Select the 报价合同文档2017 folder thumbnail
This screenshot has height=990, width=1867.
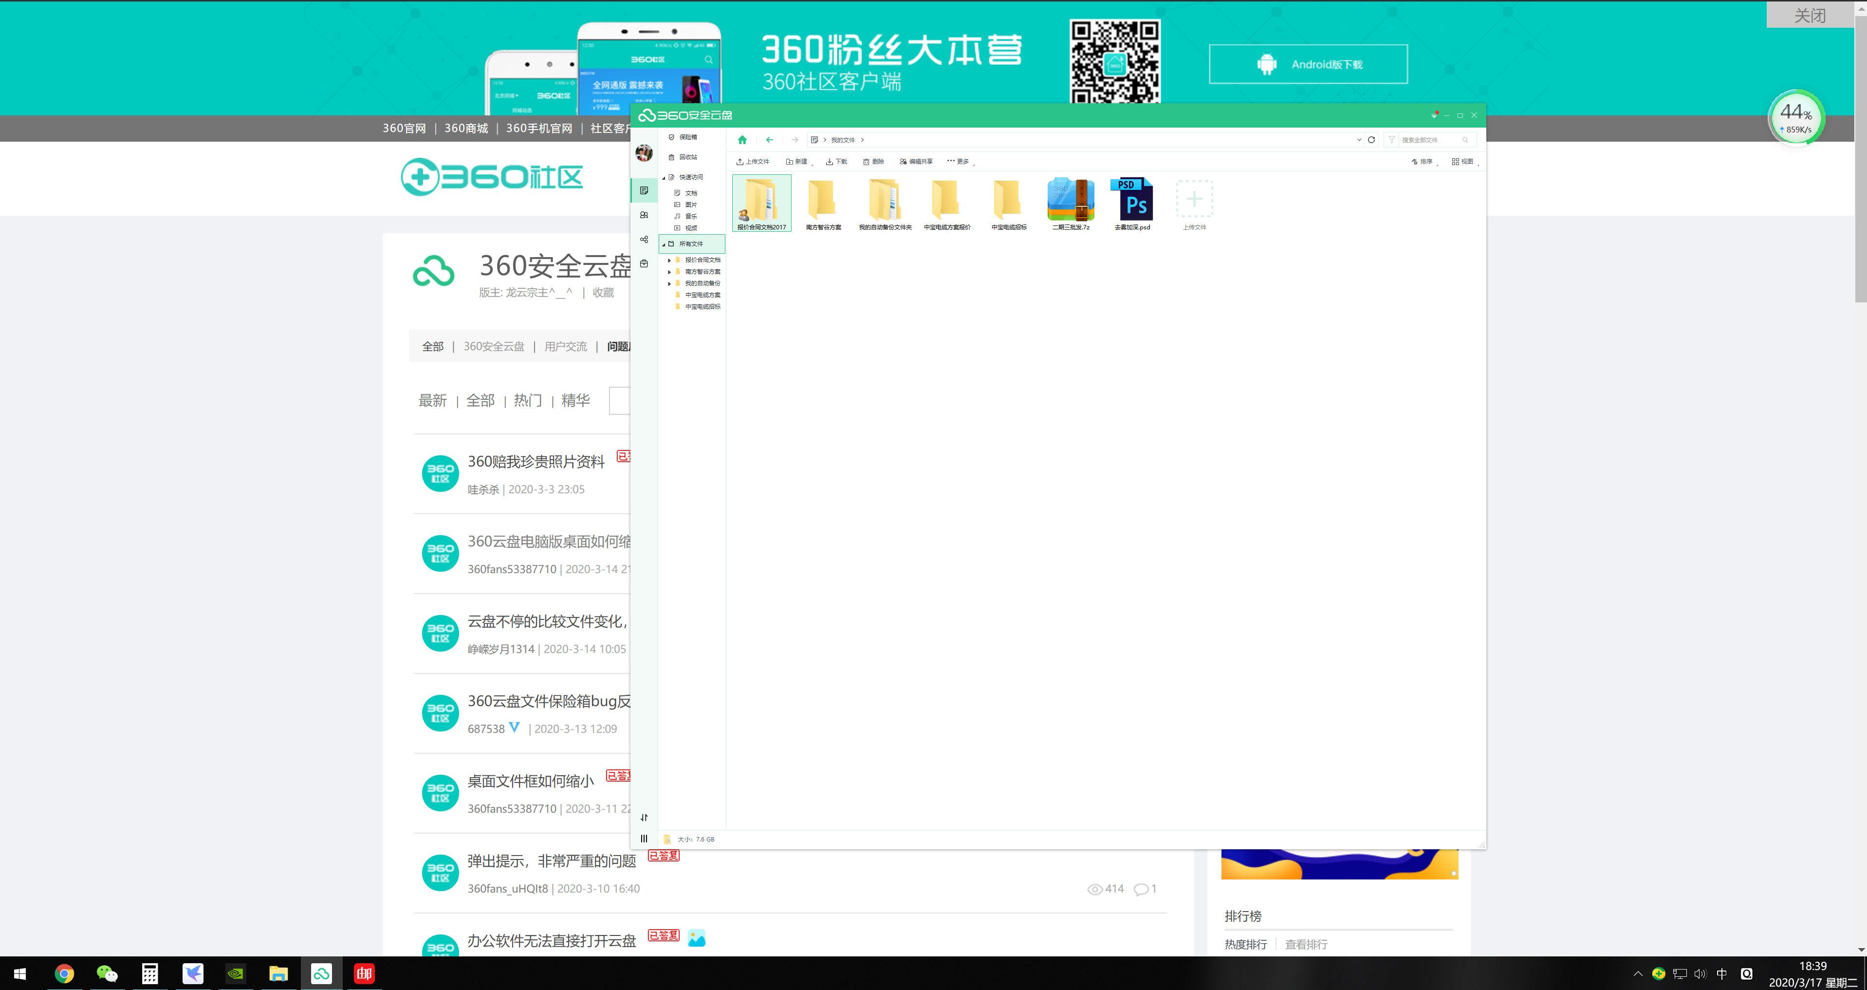point(762,204)
